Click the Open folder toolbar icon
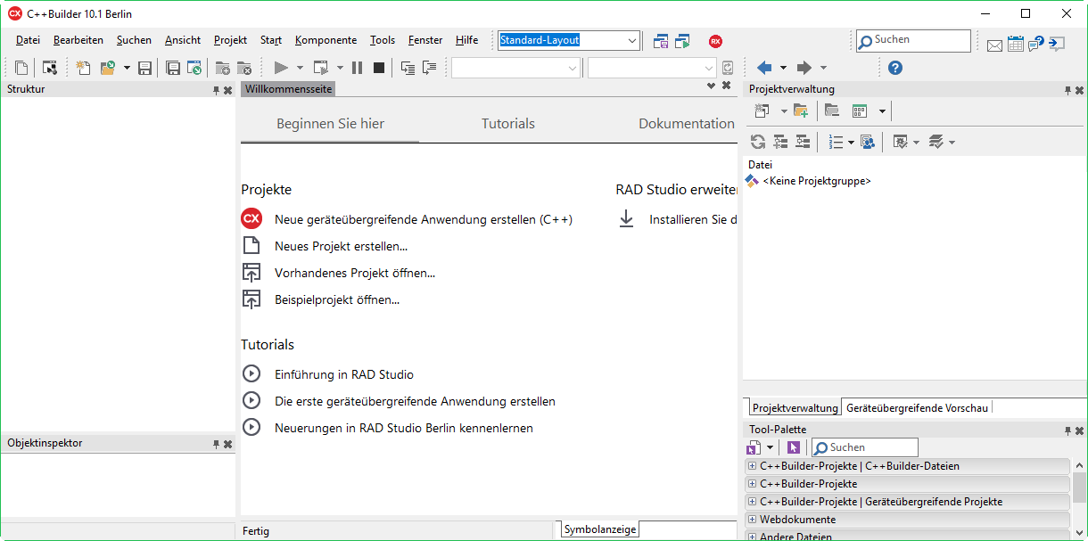 (108, 68)
